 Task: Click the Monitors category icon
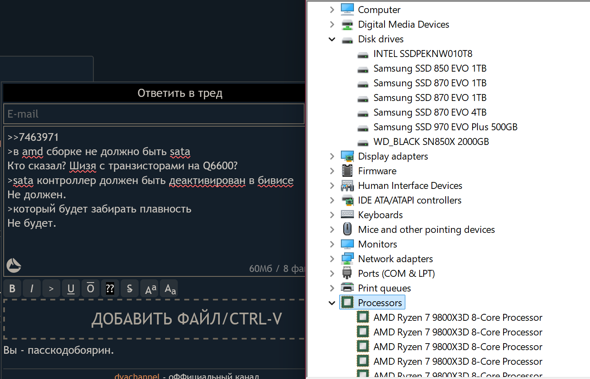(347, 244)
